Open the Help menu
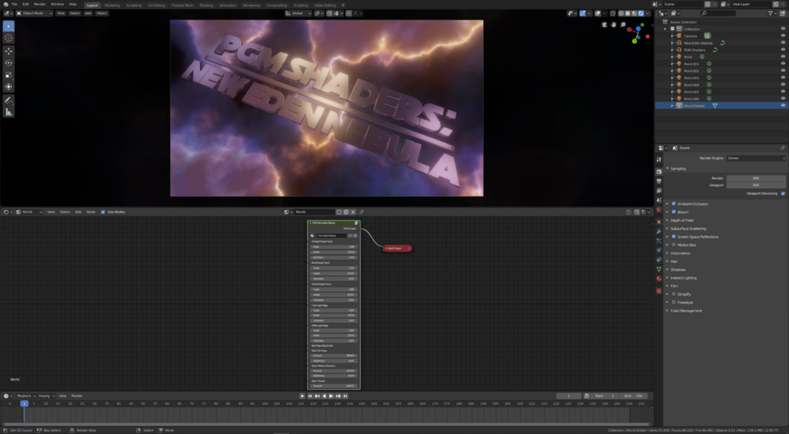The width and height of the screenshot is (789, 434). 72,4
